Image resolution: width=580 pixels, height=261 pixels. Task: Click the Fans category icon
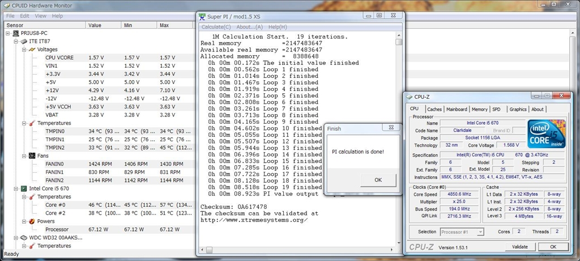coord(32,155)
